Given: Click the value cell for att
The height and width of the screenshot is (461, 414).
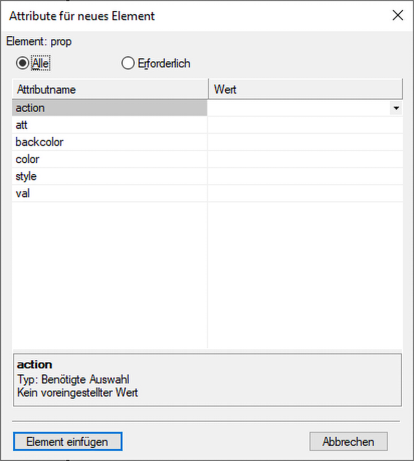Looking at the screenshot, I should [x=305, y=125].
